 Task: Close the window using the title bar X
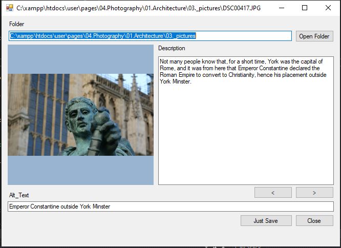[x=328, y=8]
